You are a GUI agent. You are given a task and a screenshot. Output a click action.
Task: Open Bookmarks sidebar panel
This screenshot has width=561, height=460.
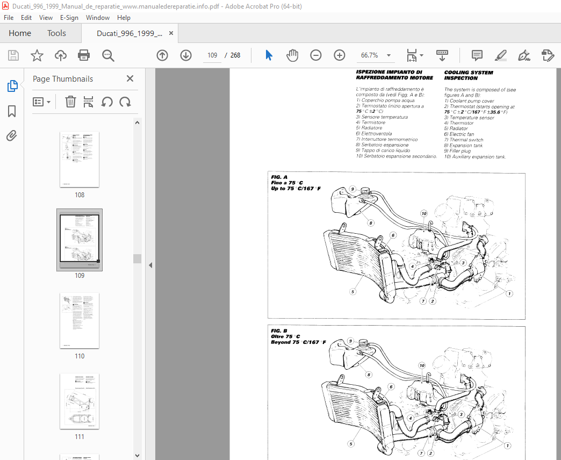[12, 111]
